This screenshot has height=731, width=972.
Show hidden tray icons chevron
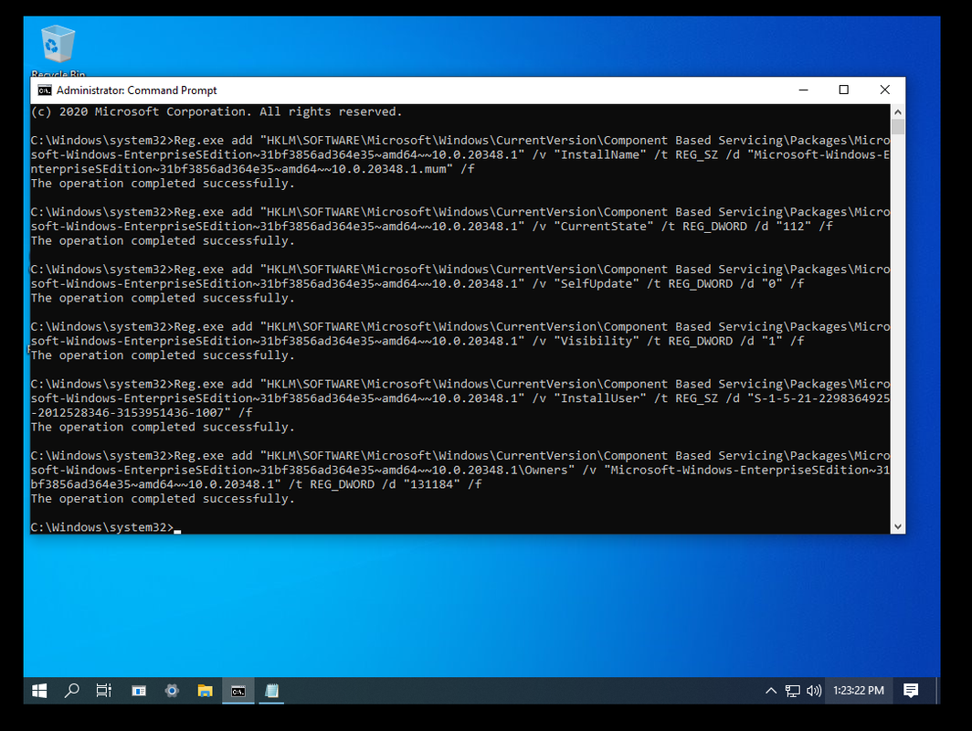point(770,691)
